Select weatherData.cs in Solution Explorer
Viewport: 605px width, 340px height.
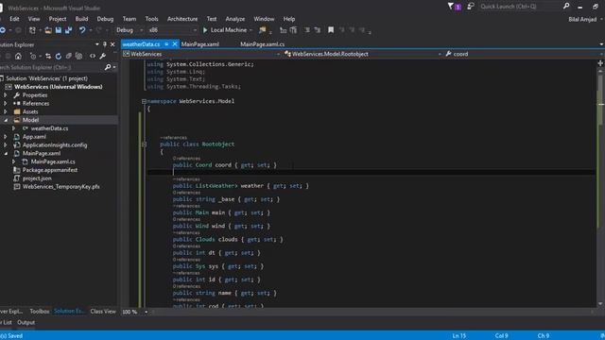tap(49, 128)
